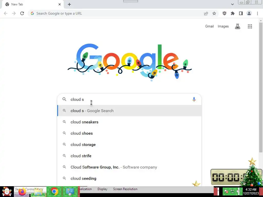
Task: Open the Google apps grid
Action: (x=250, y=26)
